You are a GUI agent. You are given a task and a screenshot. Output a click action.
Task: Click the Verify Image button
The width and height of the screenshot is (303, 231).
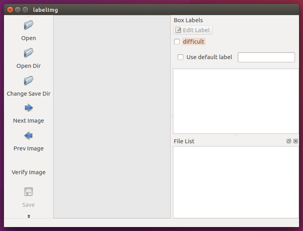coord(29,172)
